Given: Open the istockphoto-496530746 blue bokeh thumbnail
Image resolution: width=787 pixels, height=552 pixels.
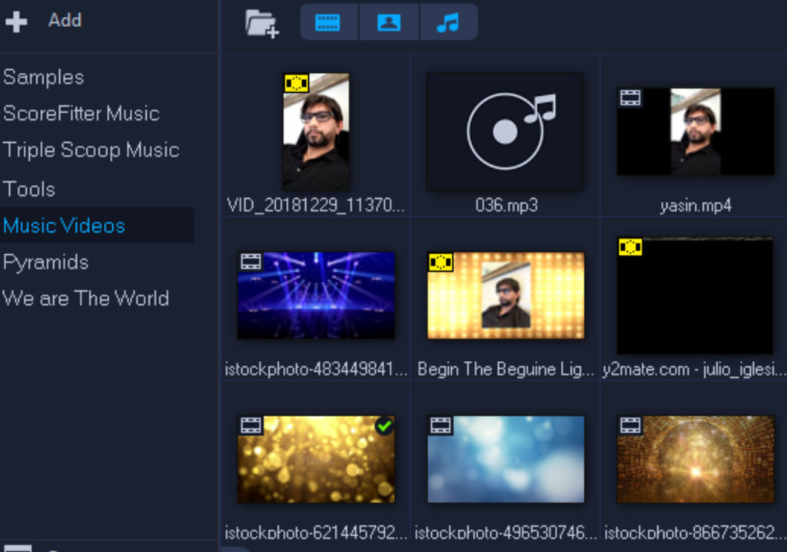Looking at the screenshot, I should pos(505,458).
